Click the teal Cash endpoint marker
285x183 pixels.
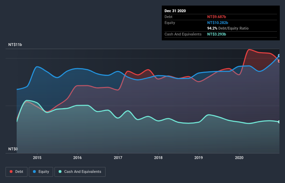pyautogui.click(x=279, y=122)
